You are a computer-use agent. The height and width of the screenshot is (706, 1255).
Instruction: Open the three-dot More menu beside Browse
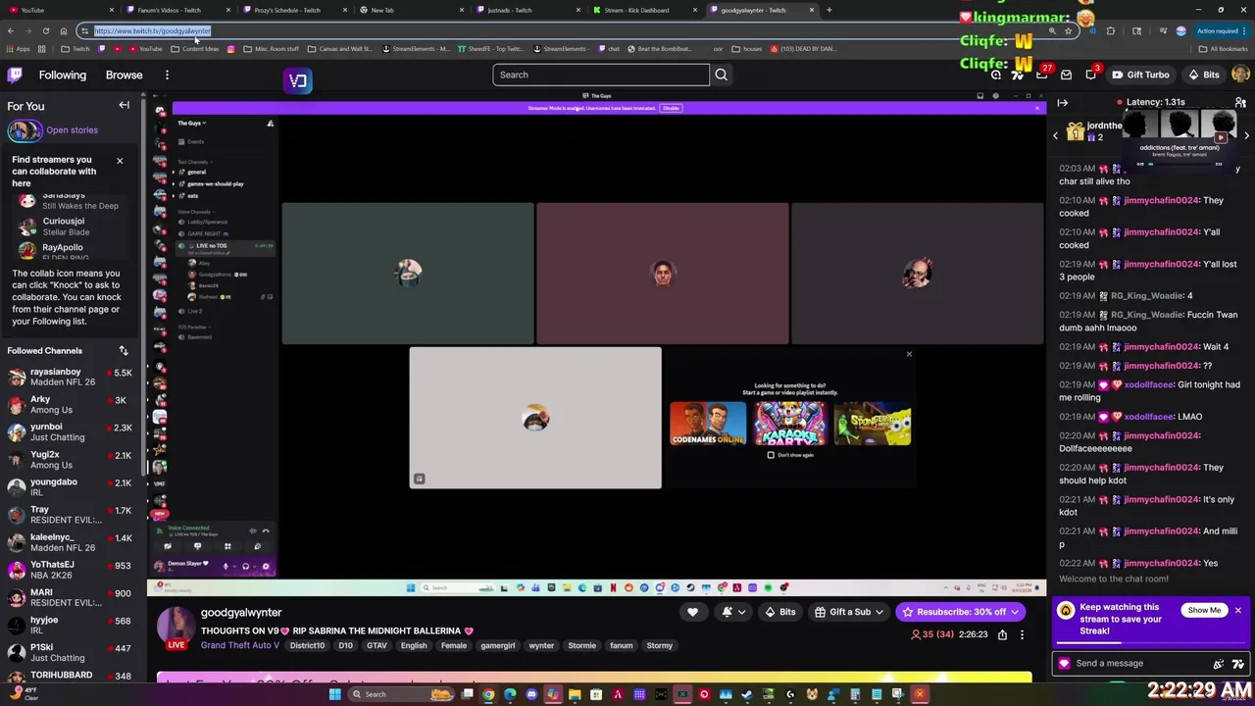click(167, 75)
